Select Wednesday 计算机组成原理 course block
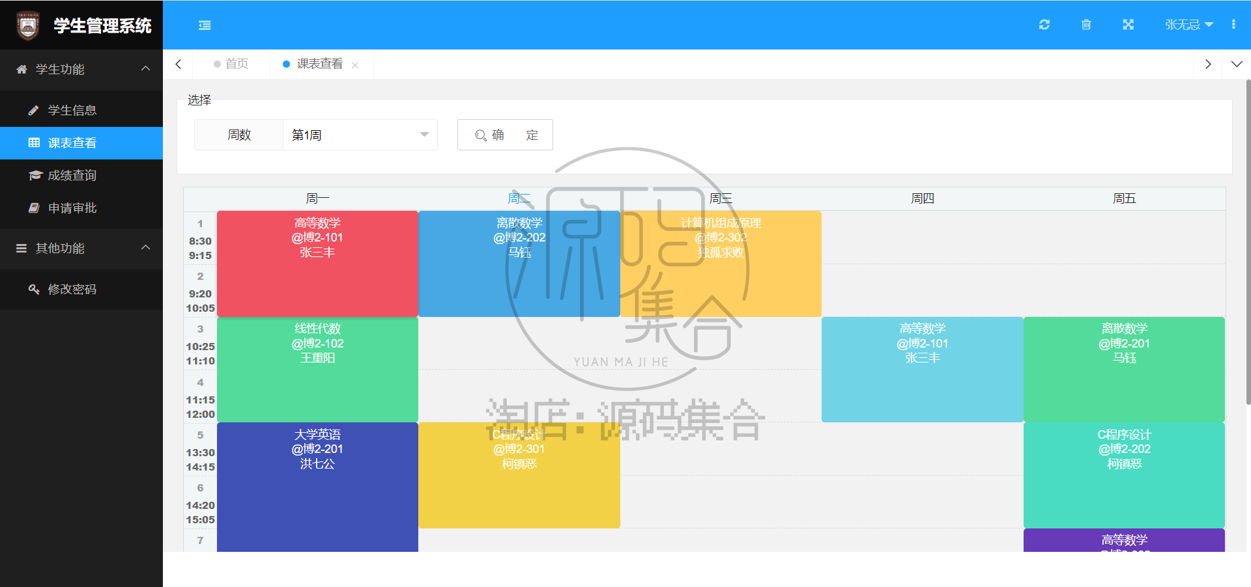 (721, 264)
